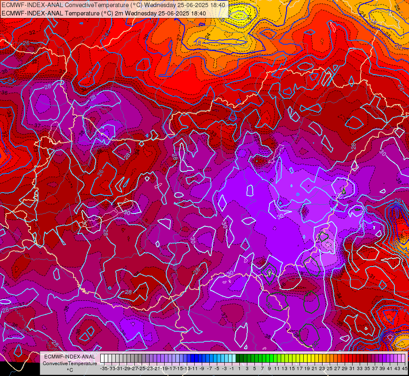Click the legend value 35
The height and width of the screenshot is (376, 409).
pyautogui.click(x=367, y=369)
